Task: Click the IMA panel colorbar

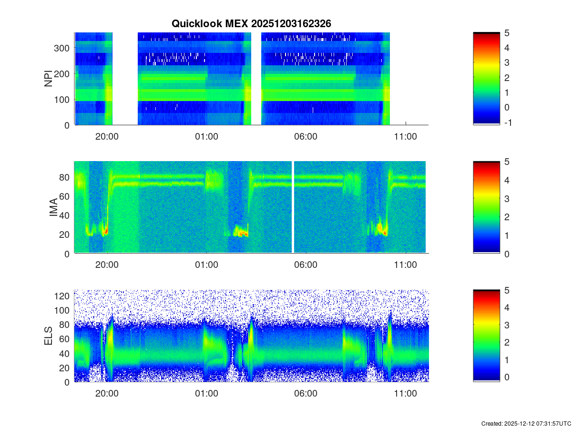Action: (486, 207)
